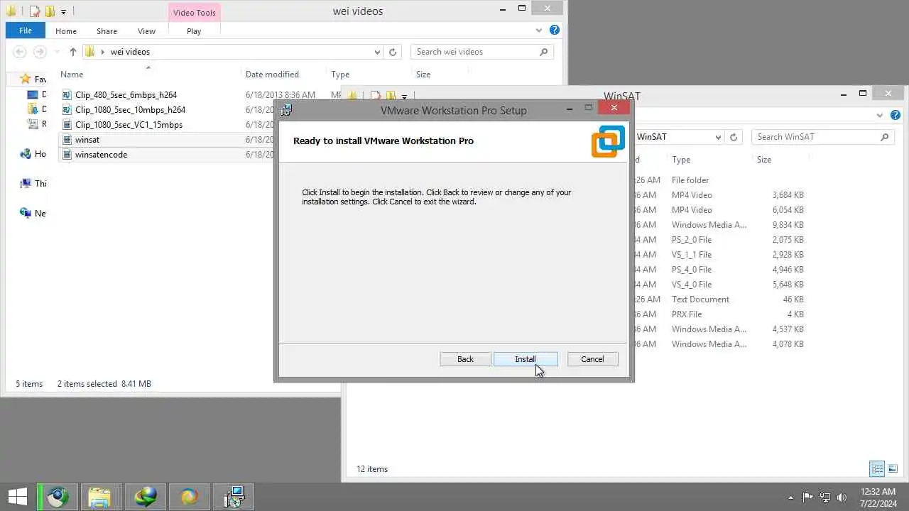Expand the ribbon chevron in WinSAT window
This screenshot has height=511, width=909.
point(881,116)
